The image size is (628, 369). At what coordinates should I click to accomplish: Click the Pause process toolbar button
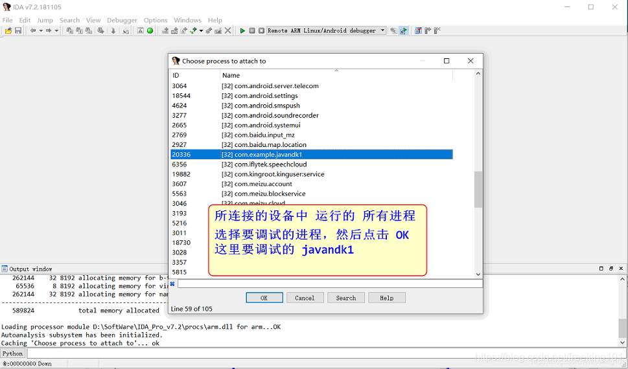click(x=252, y=30)
